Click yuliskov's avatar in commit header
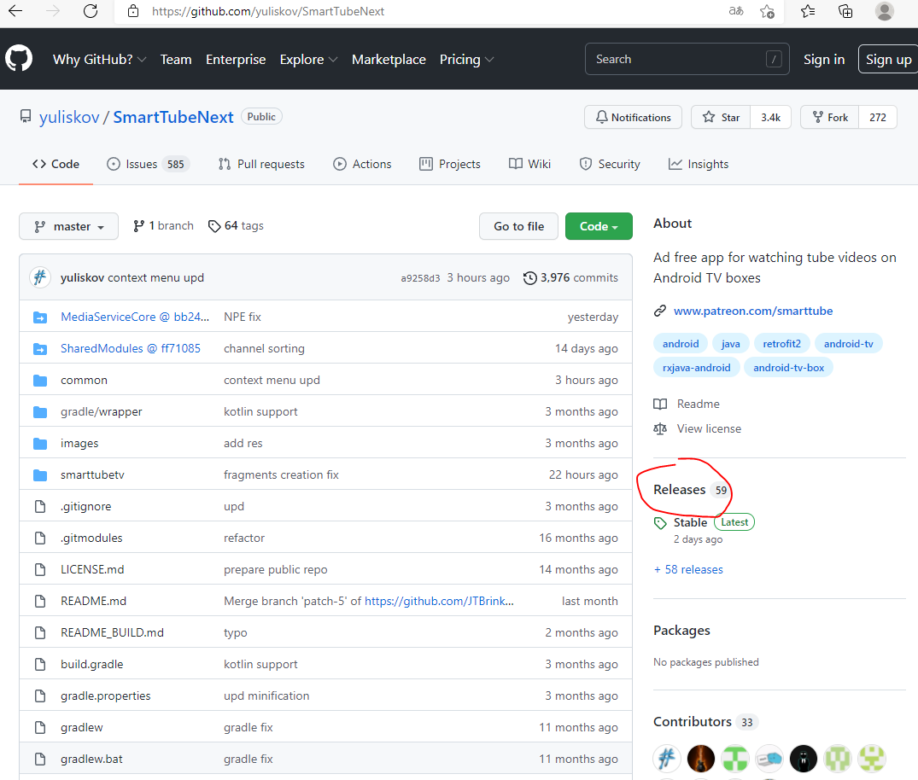This screenshot has width=918, height=780. [x=40, y=277]
